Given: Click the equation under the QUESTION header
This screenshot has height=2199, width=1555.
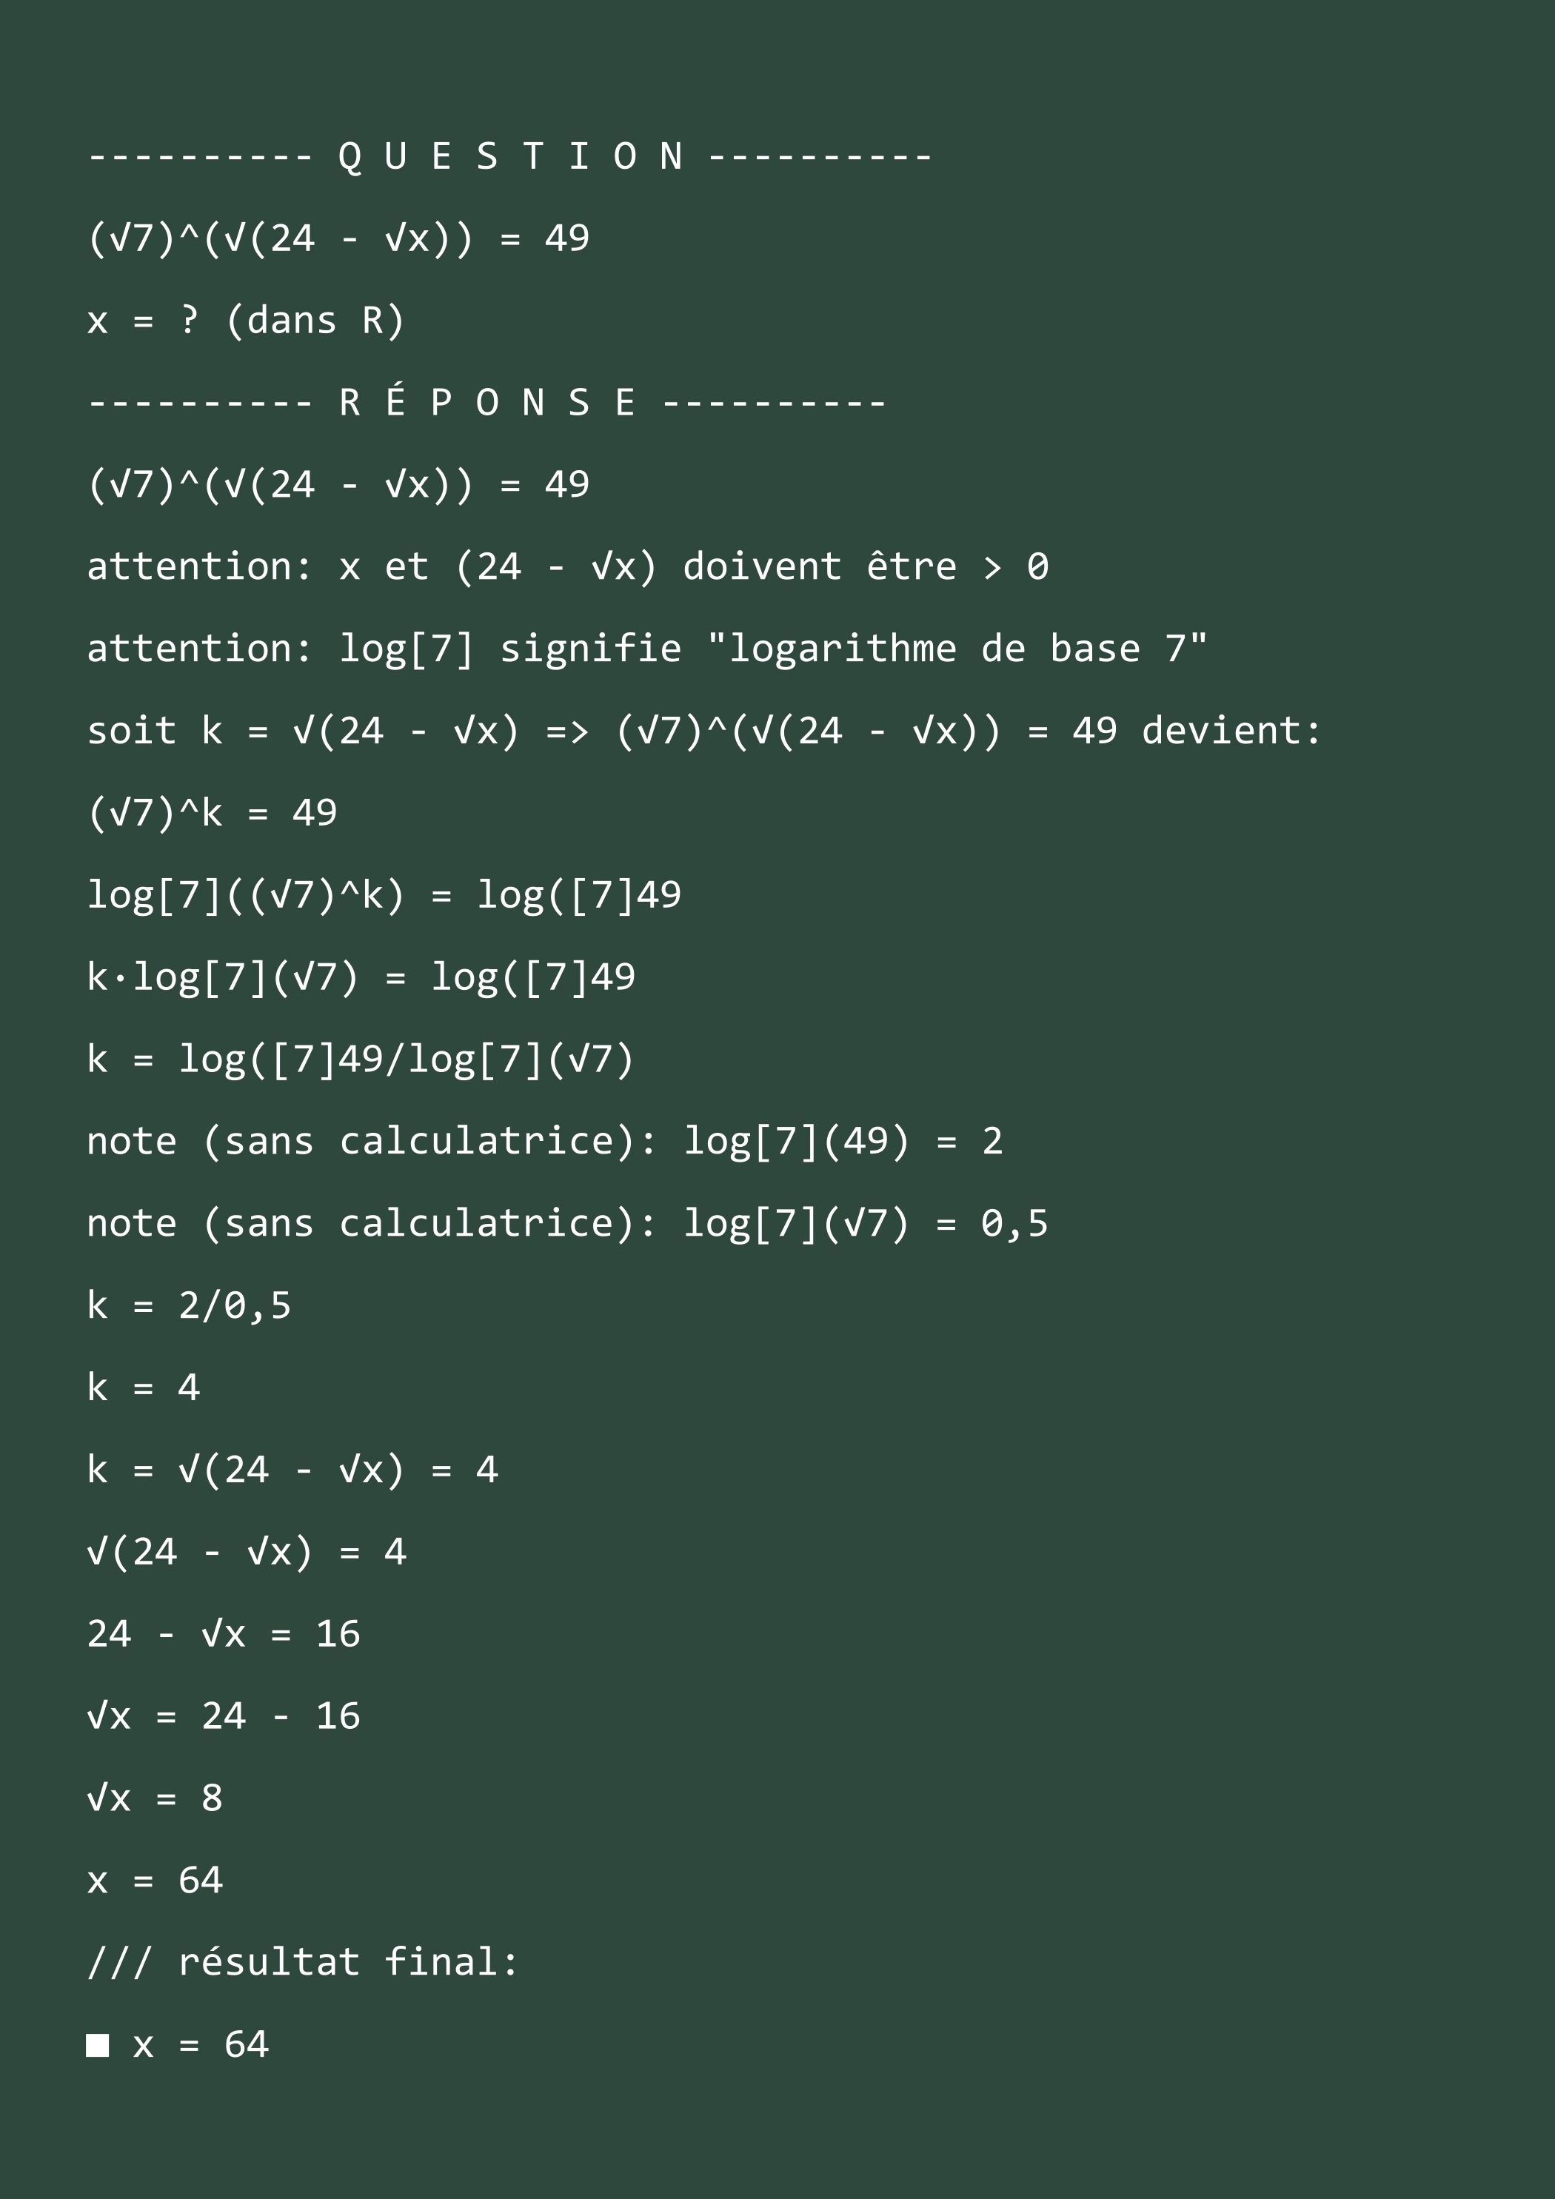Looking at the screenshot, I should (x=338, y=238).
